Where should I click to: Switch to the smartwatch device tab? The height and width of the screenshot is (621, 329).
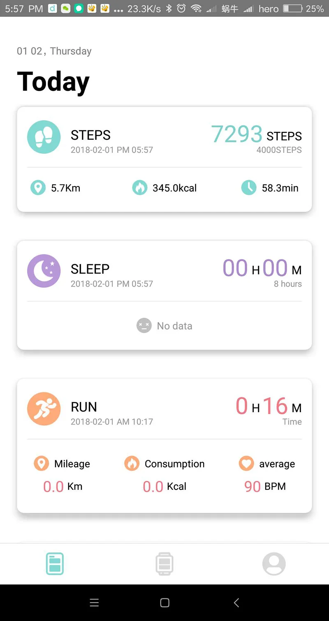click(x=164, y=563)
